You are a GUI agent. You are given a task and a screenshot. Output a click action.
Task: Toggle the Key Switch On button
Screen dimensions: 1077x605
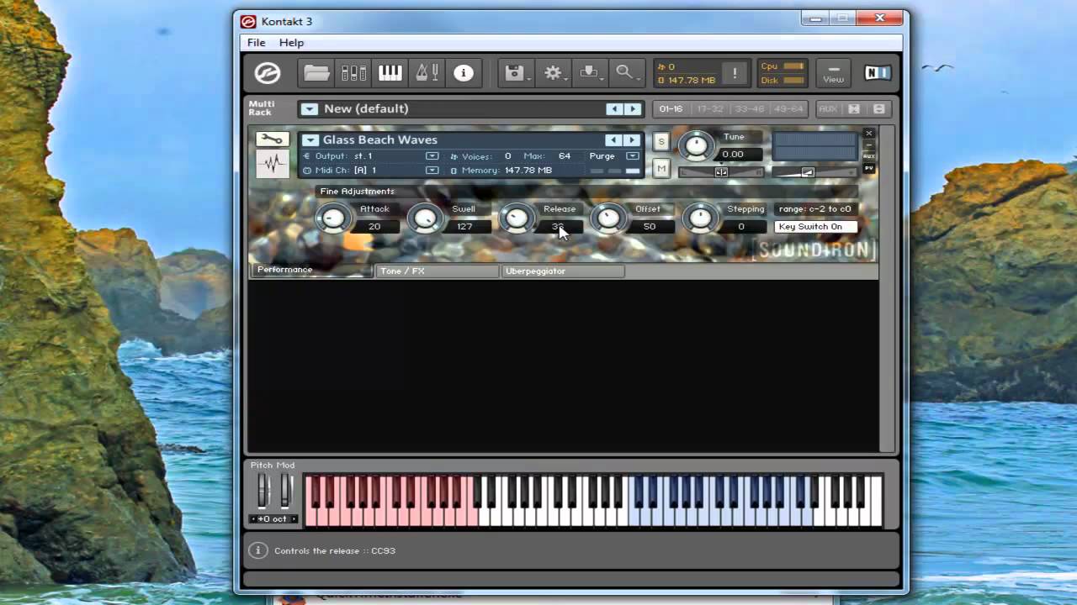(x=814, y=227)
